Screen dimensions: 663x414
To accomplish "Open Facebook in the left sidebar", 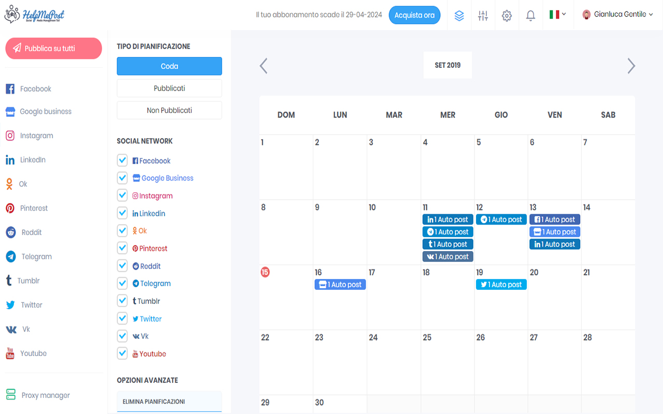I will (x=28, y=89).
